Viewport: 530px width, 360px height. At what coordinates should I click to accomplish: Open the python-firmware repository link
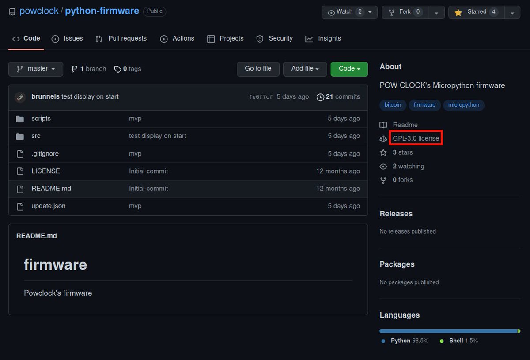pos(102,11)
